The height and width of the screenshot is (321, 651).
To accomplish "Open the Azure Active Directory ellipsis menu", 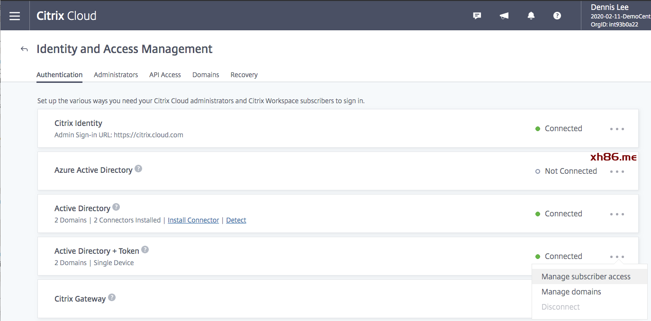I will [617, 171].
